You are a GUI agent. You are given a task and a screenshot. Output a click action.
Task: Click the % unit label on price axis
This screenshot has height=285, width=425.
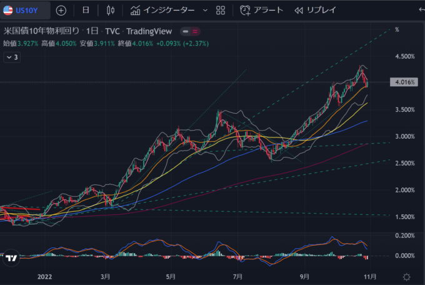[x=396, y=29]
